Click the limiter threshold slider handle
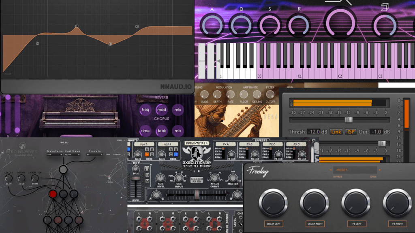This screenshot has width=415, height=233. pos(349,120)
